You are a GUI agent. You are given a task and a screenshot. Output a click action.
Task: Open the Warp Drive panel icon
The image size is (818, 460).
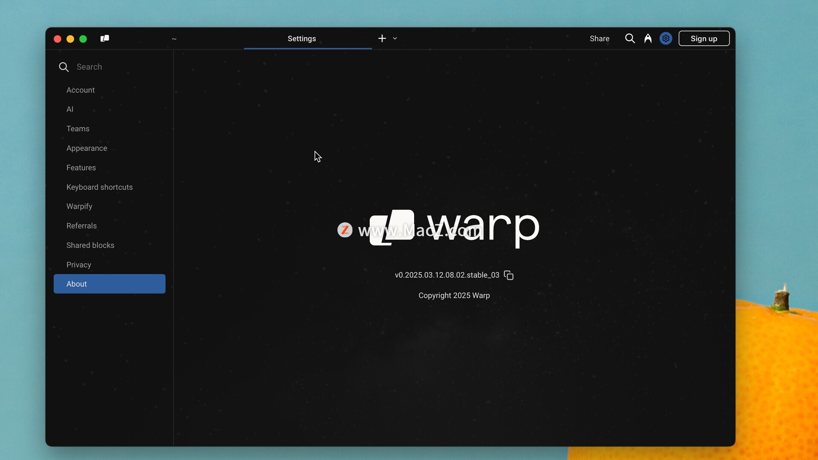(105, 39)
